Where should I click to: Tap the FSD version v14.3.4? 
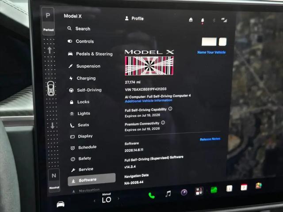(130, 167)
